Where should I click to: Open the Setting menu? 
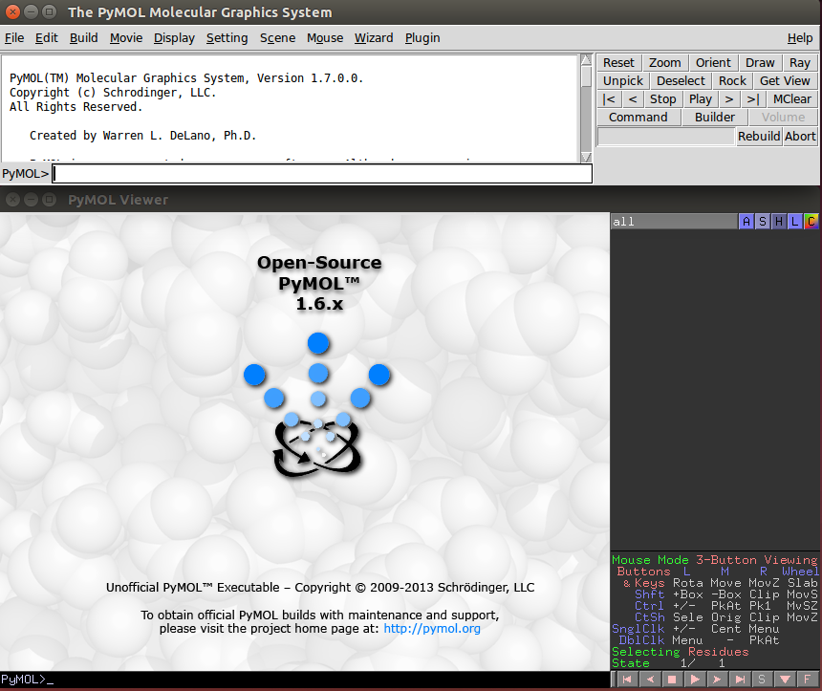(x=227, y=37)
